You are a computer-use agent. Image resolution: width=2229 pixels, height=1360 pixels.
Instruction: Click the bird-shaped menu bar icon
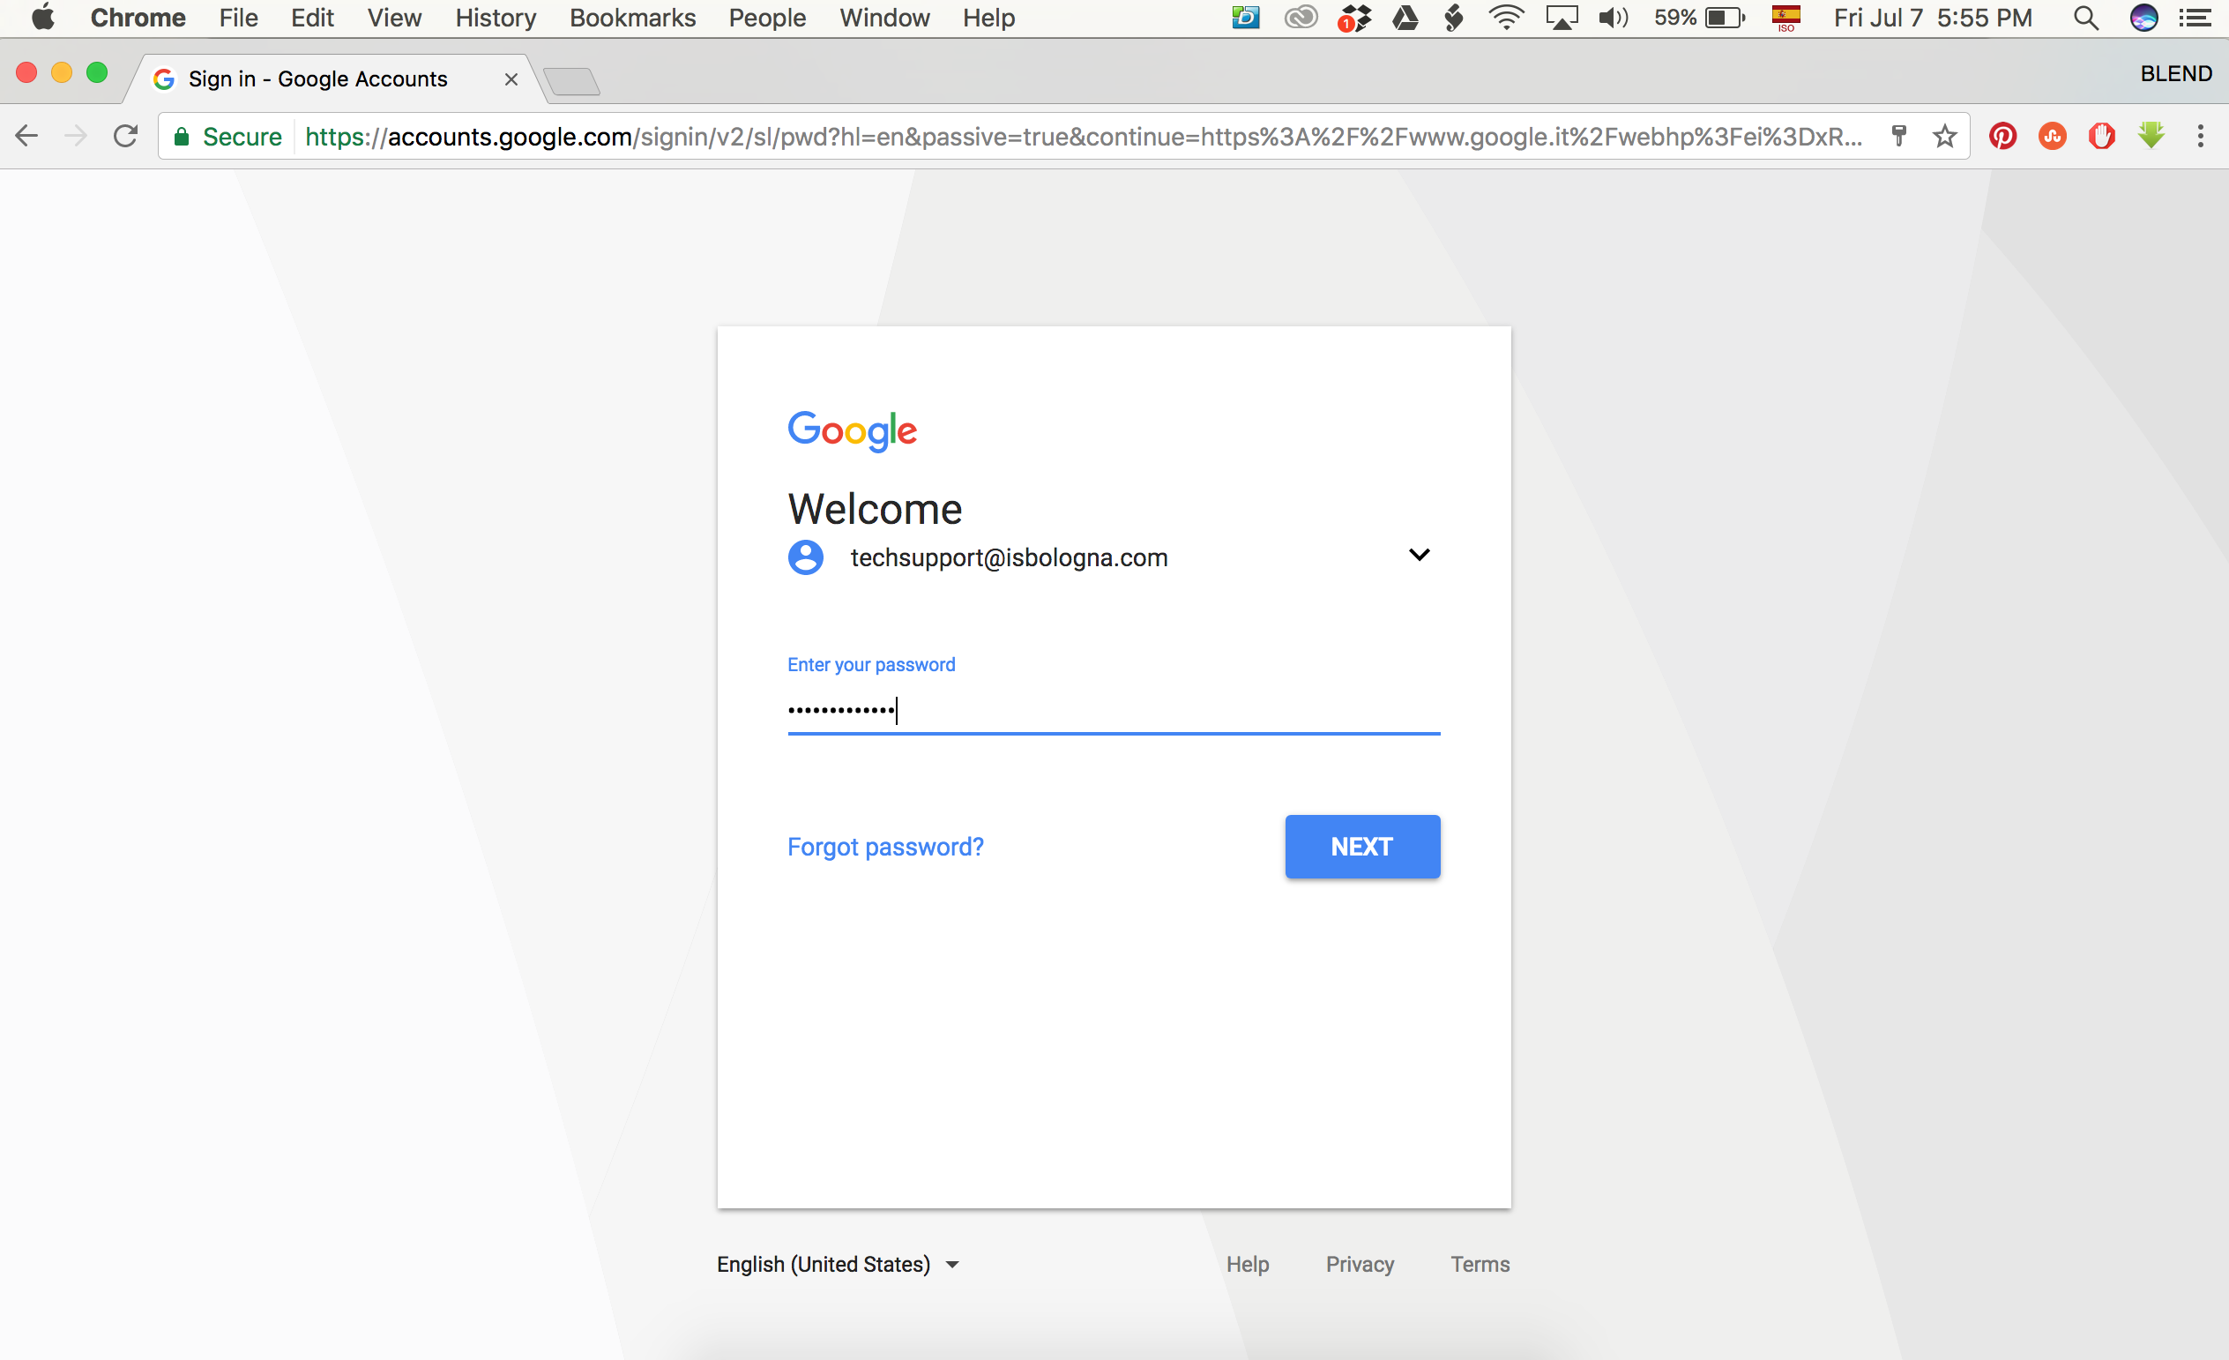pyautogui.click(x=1453, y=19)
